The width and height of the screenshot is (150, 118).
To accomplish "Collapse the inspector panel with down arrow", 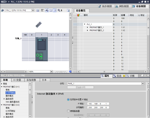I will pos(148,75).
